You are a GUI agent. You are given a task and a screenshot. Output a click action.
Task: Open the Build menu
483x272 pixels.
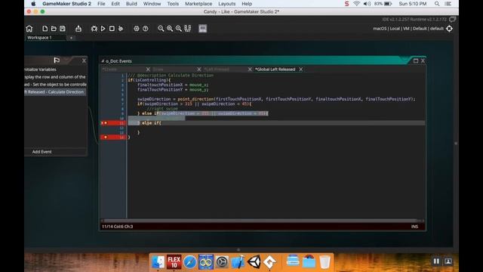[131, 4]
